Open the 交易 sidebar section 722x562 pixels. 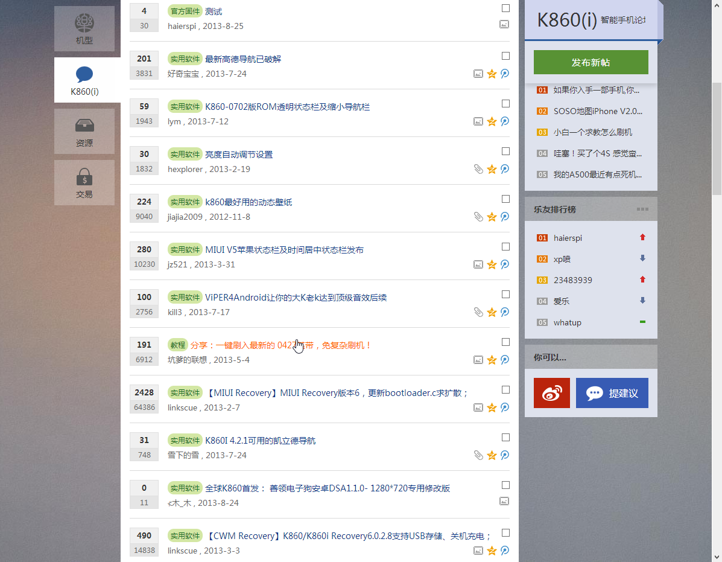[x=84, y=183]
